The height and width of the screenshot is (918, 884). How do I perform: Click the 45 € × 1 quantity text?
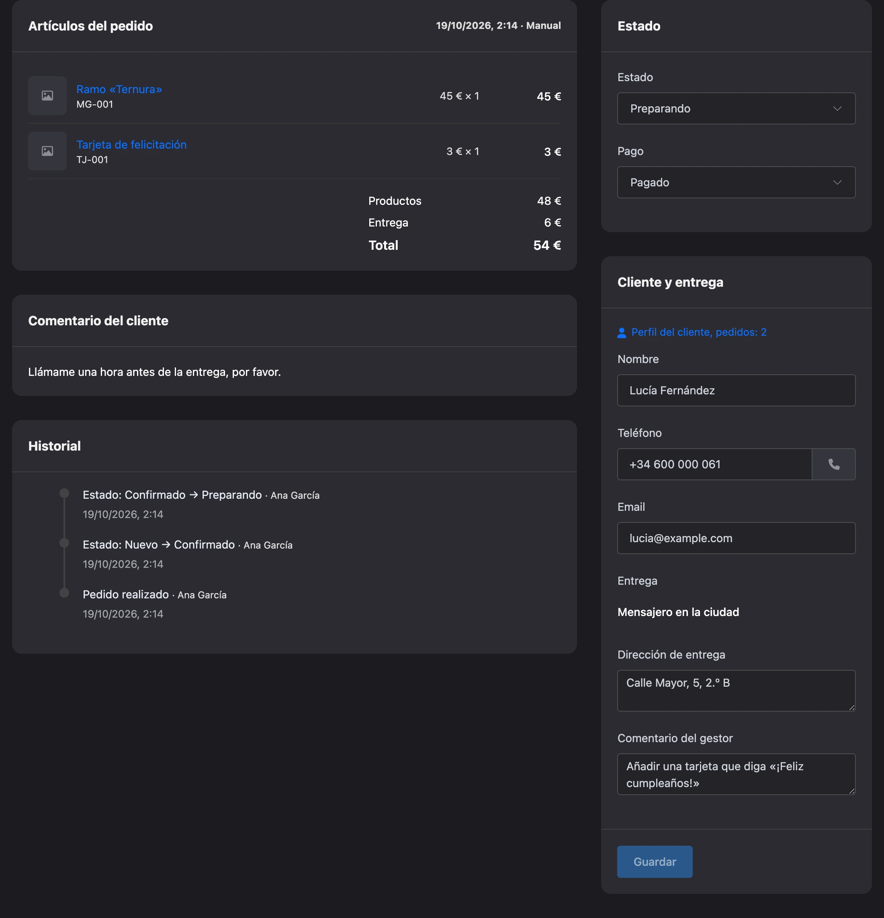click(x=459, y=96)
